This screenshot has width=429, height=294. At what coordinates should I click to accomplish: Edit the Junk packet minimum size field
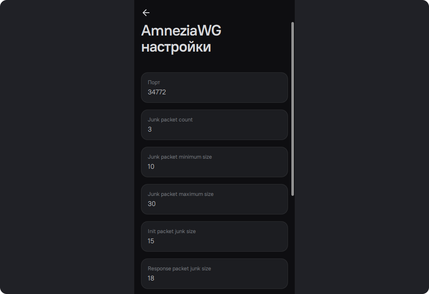click(214, 162)
